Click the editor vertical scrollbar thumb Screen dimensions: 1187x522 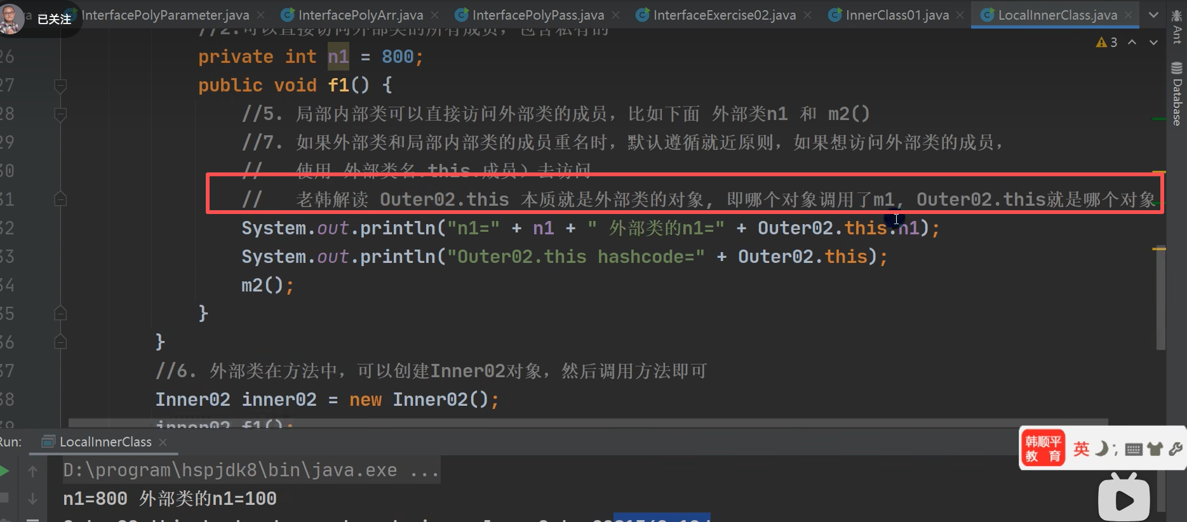(x=1160, y=297)
